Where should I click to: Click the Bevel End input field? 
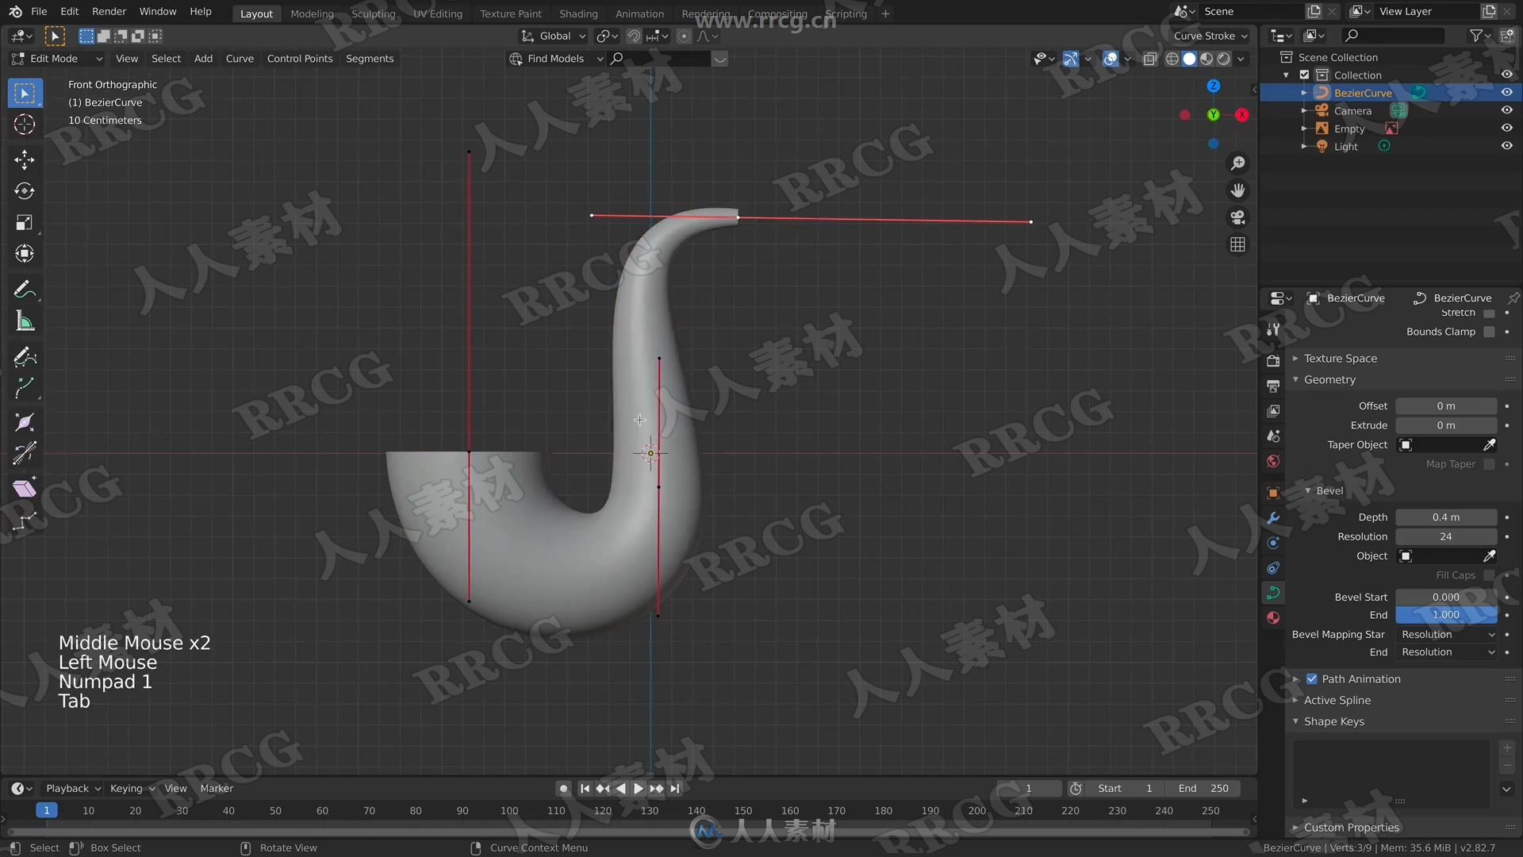(1447, 614)
